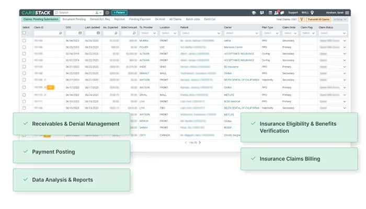
Task: Click the + Patient button
Action: 119,13
